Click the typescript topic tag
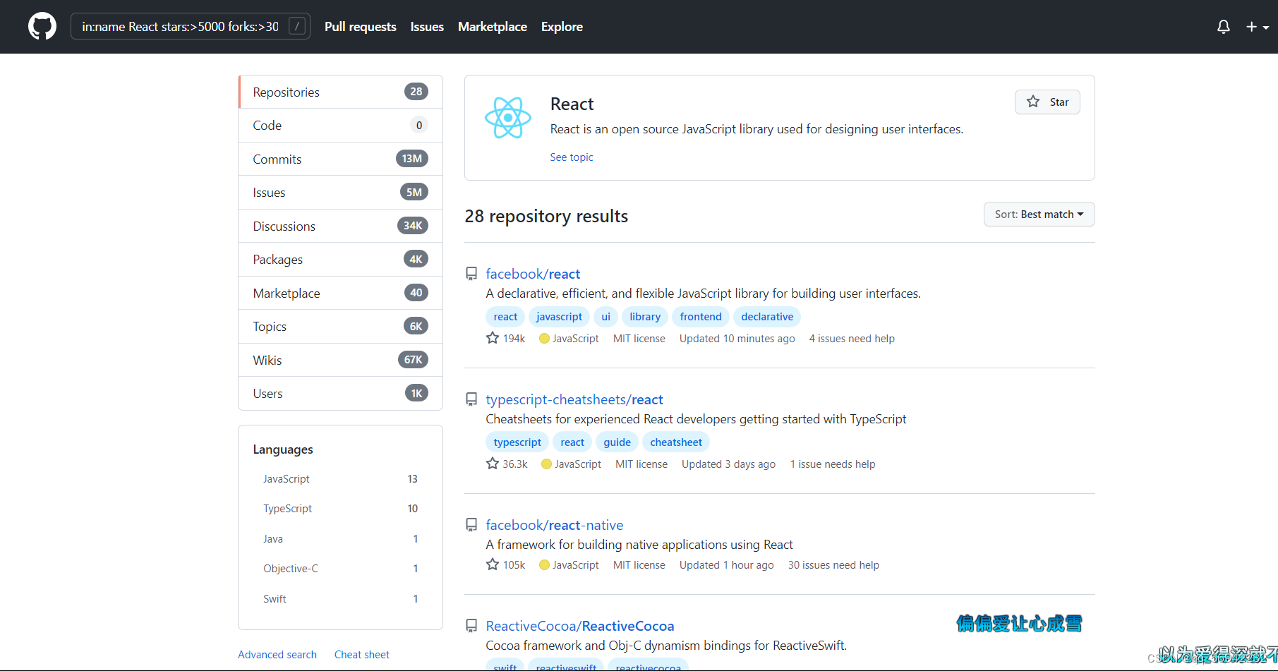 [517, 442]
